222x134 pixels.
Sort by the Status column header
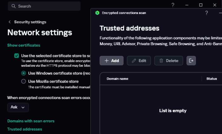pyautogui.click(x=212, y=78)
